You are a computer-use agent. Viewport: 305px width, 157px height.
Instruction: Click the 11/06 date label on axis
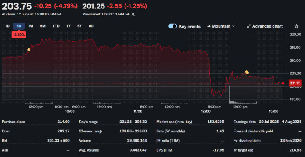click(138, 111)
